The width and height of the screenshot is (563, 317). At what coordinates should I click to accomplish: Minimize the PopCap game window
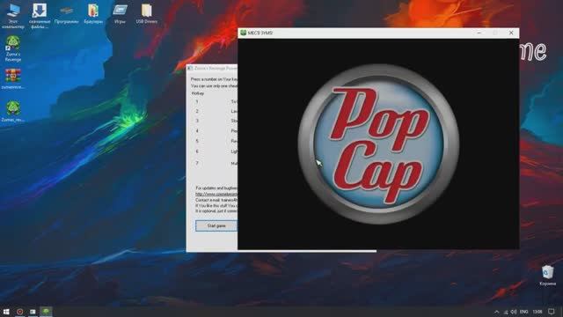479,33
